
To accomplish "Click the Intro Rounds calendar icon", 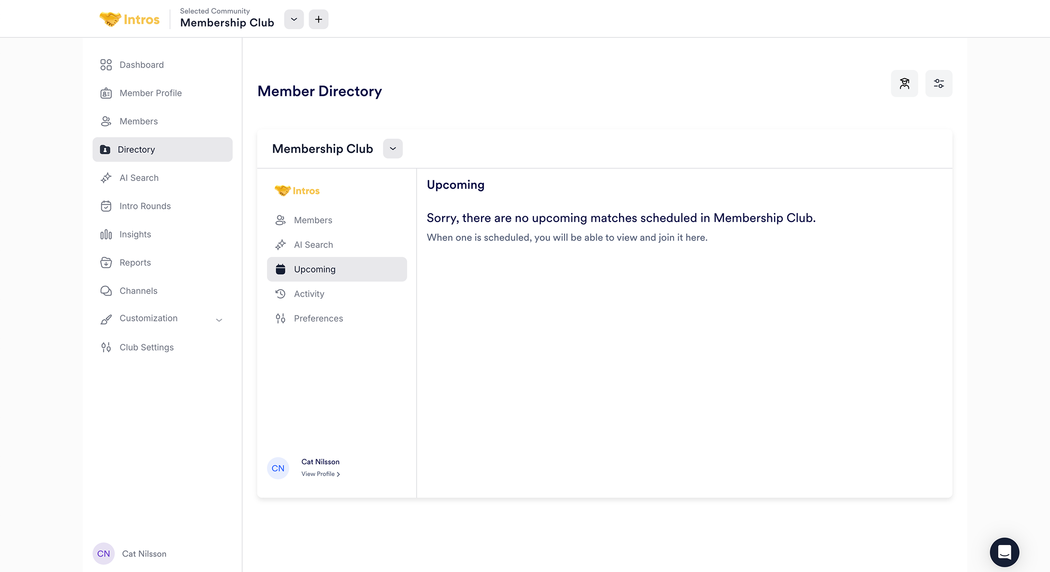I will point(106,206).
